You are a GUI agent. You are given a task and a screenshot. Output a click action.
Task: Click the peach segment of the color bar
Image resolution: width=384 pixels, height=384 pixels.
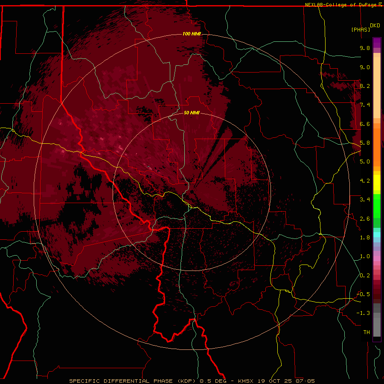pyautogui.click(x=377, y=88)
